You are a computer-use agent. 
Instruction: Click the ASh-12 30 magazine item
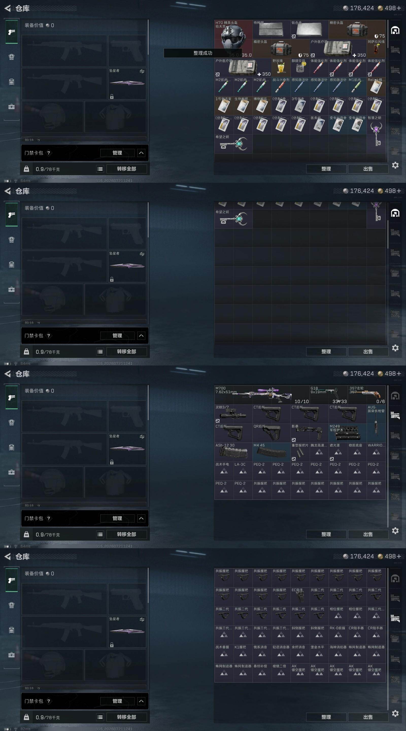coord(233,452)
